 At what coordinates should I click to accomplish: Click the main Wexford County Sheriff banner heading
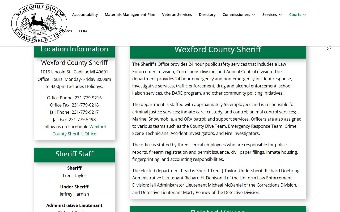[x=218, y=50]
